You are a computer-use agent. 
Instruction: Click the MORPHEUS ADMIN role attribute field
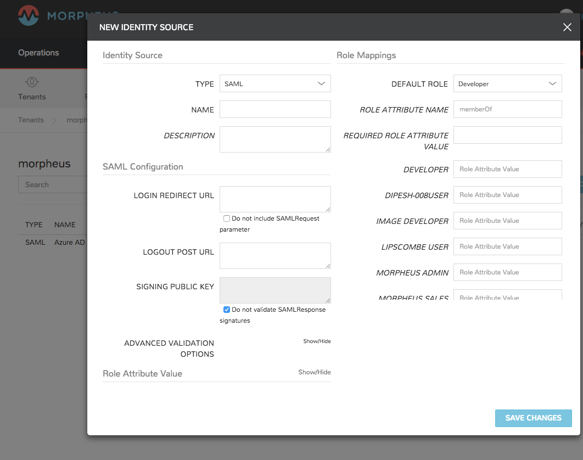pos(508,272)
